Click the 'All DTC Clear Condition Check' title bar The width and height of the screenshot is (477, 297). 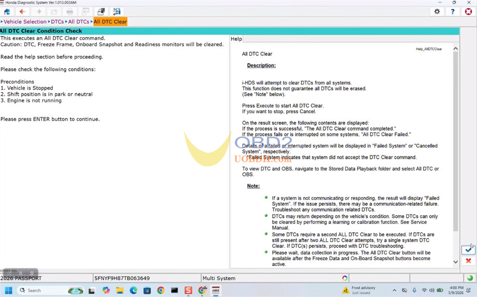click(230, 31)
